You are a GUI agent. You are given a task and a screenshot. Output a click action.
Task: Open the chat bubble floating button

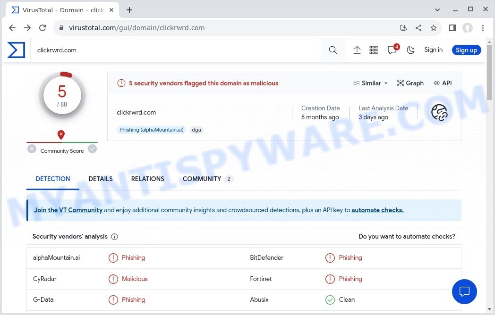pyautogui.click(x=464, y=292)
